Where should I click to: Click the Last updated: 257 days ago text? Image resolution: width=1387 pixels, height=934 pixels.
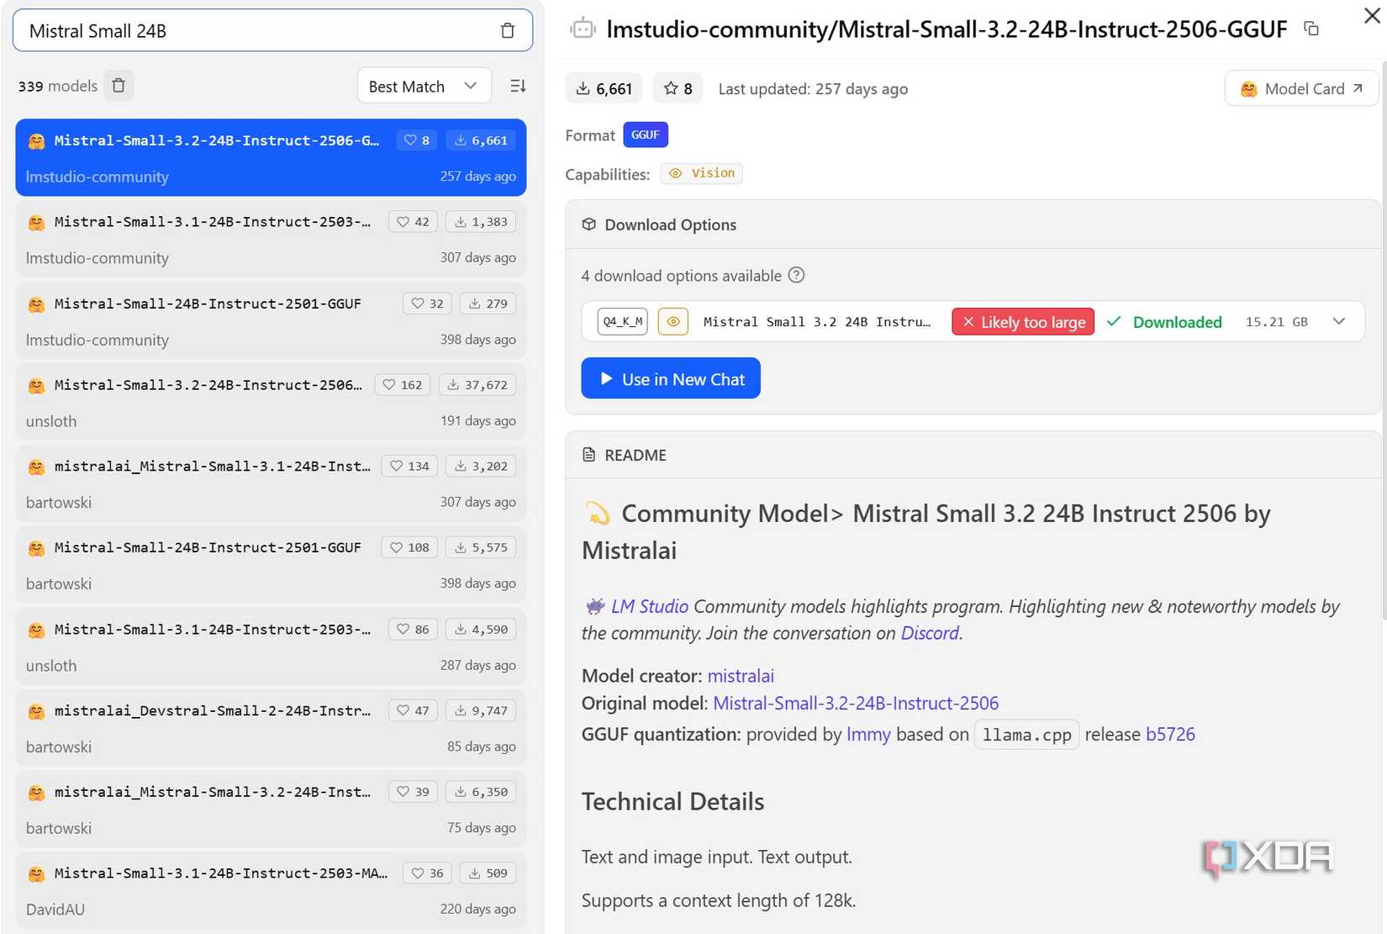click(813, 89)
